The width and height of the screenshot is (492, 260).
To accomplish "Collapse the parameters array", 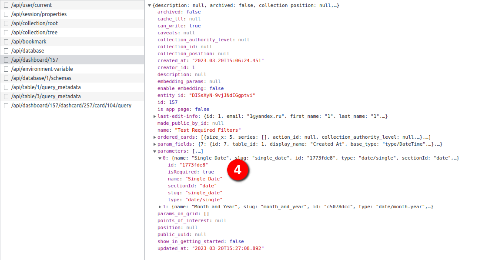I will tap(154, 151).
